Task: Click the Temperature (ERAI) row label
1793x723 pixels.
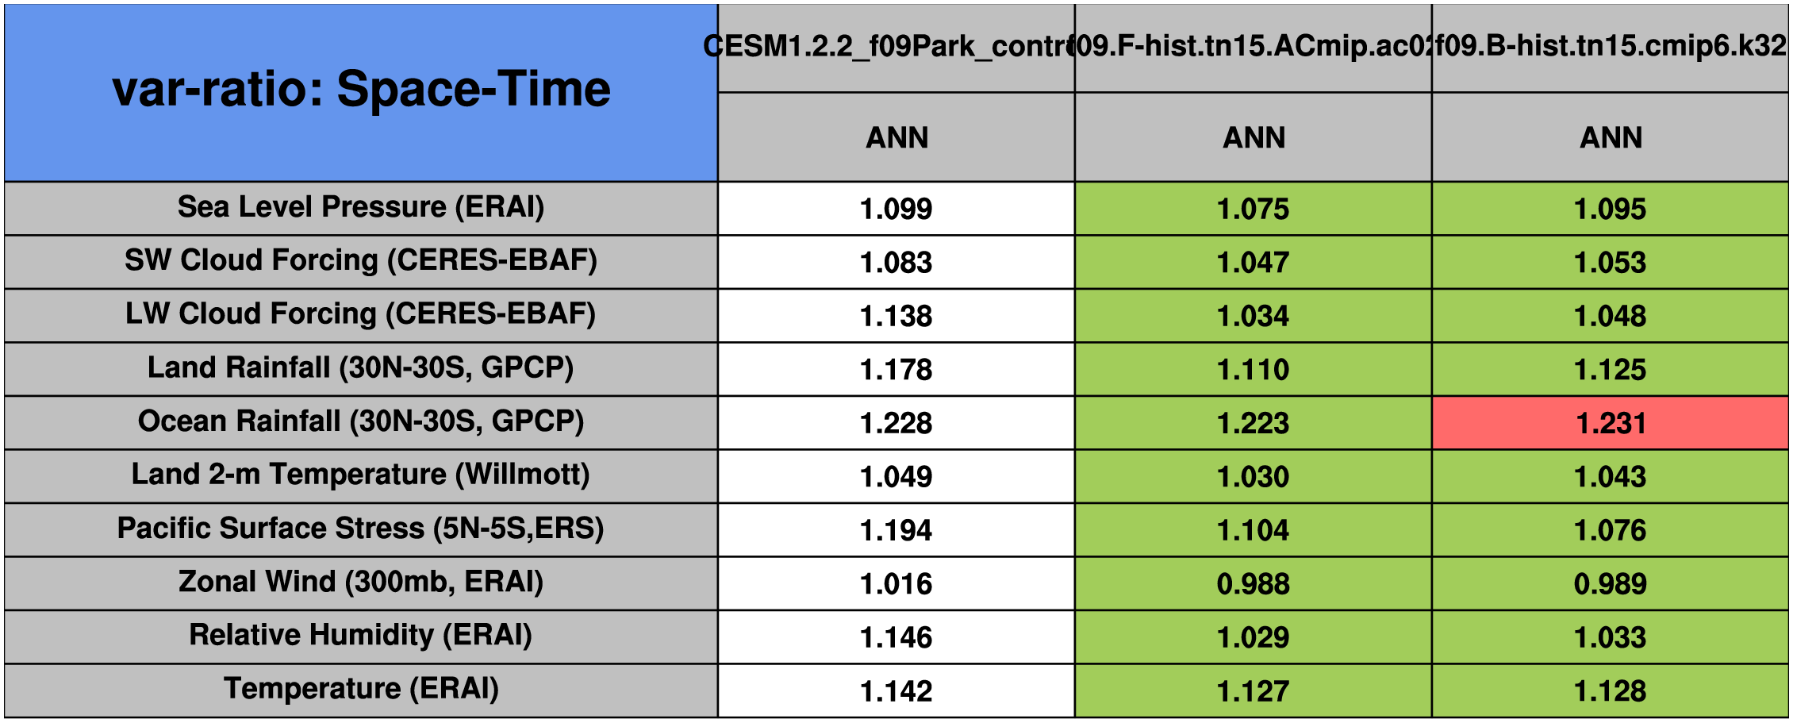Action: pyautogui.click(x=361, y=690)
